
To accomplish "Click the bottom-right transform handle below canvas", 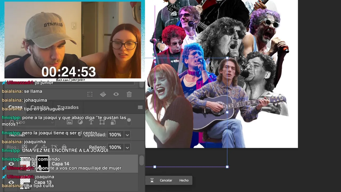I will click(227, 167).
